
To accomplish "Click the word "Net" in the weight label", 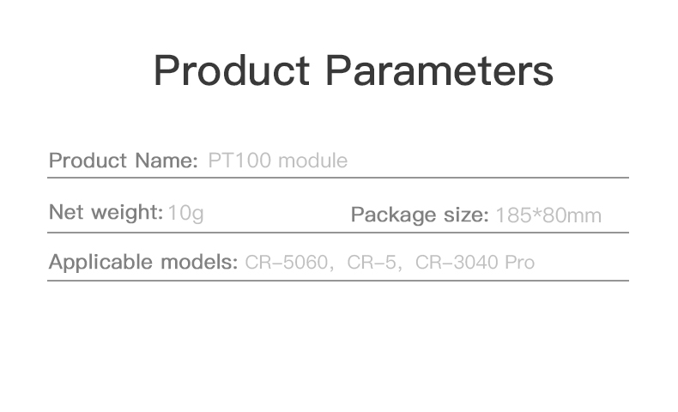I will (x=65, y=211).
